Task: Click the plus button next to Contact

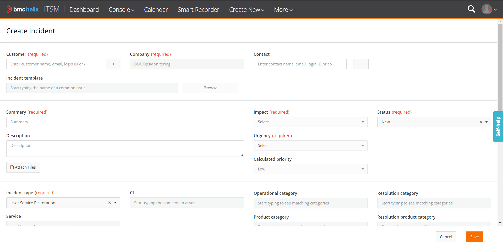Action: click(360, 64)
